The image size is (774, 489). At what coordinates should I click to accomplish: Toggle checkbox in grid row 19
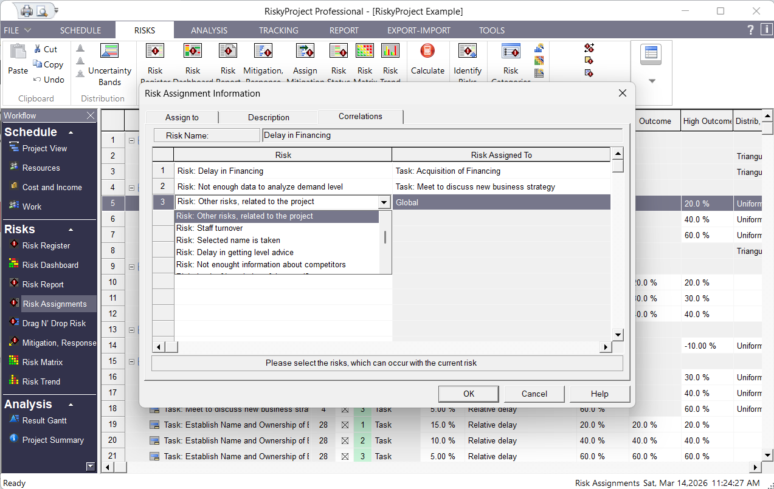(345, 425)
